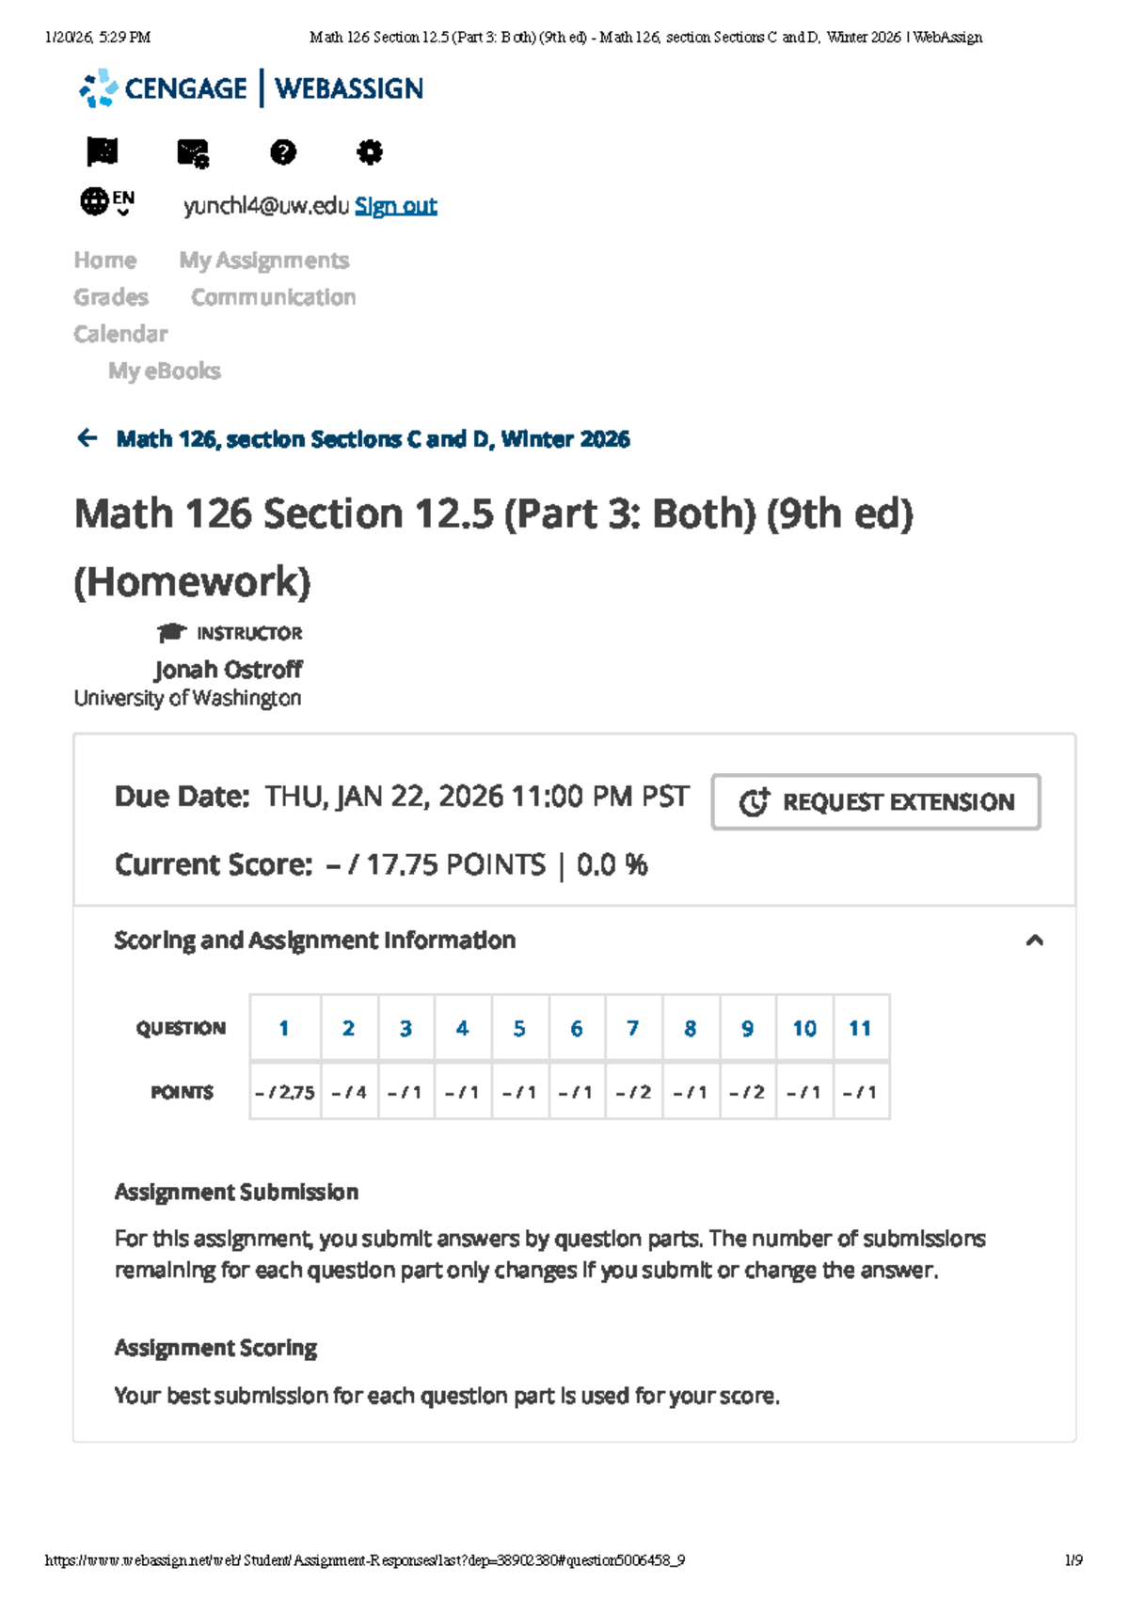Open the announcements flag icon
Image resolution: width=1129 pixels, height=1597 pixels.
coord(103,152)
